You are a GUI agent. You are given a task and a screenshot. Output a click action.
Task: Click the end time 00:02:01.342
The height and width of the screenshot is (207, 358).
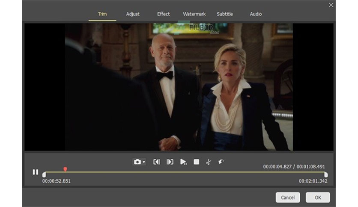tap(313, 181)
